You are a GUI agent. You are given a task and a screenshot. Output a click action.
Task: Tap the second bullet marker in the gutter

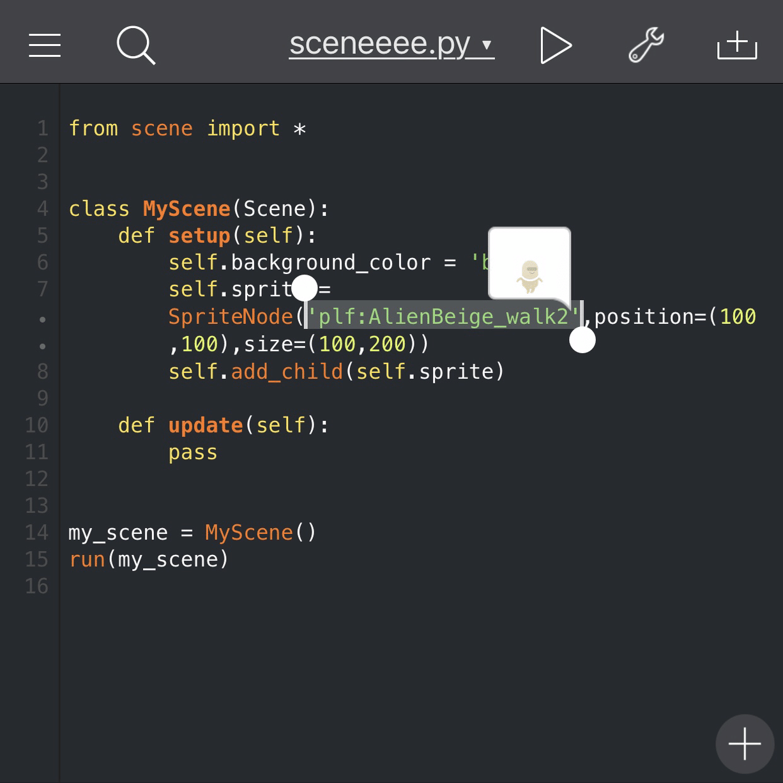tap(42, 345)
